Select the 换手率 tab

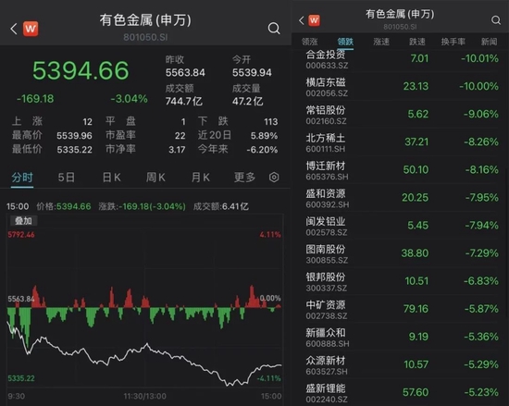pyautogui.click(x=453, y=42)
